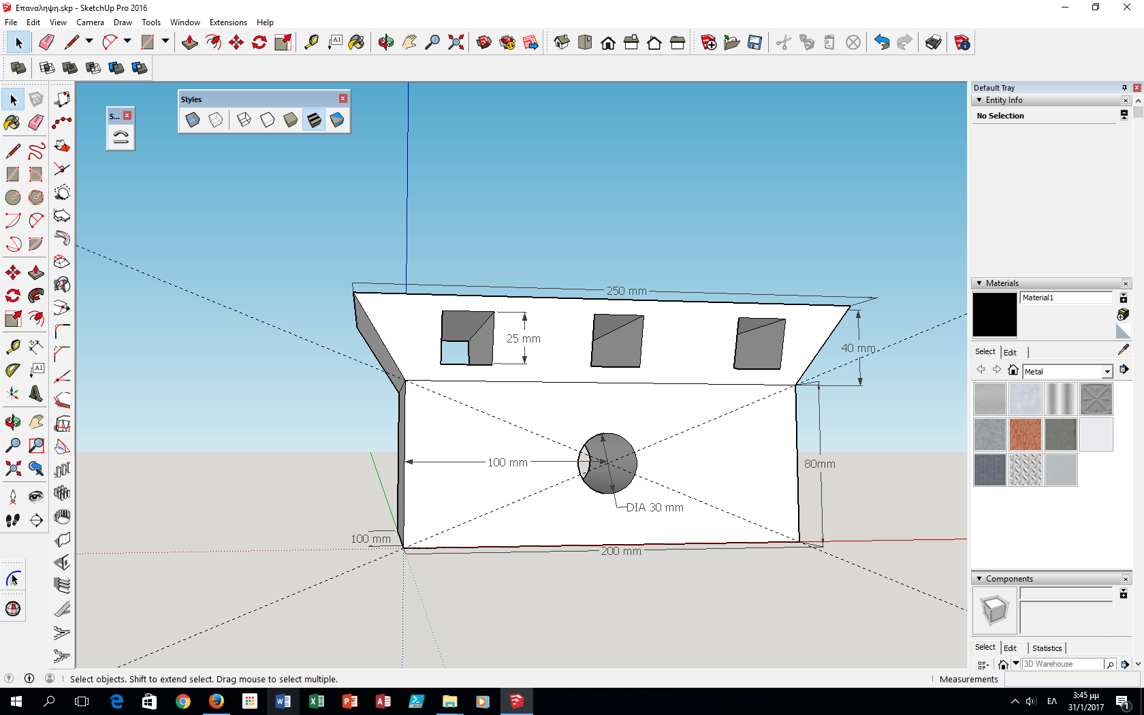Open the Extensions menu
The width and height of the screenshot is (1144, 715).
point(228,22)
